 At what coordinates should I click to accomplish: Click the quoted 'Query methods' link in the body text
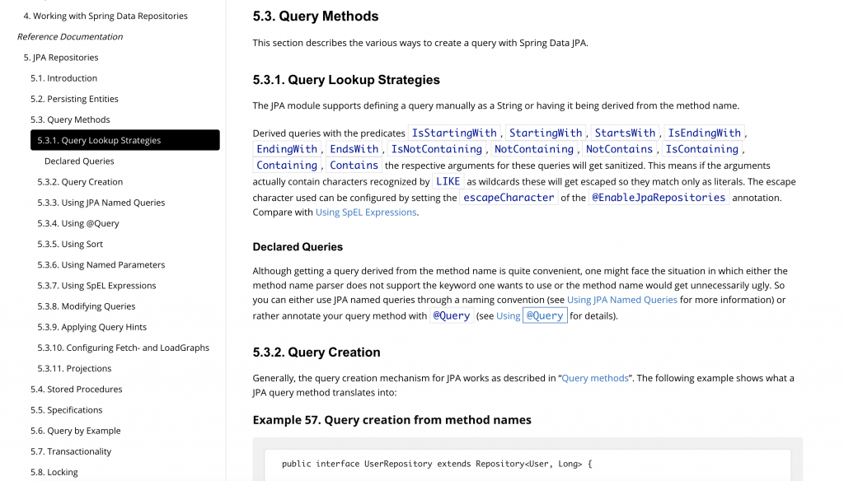point(595,378)
